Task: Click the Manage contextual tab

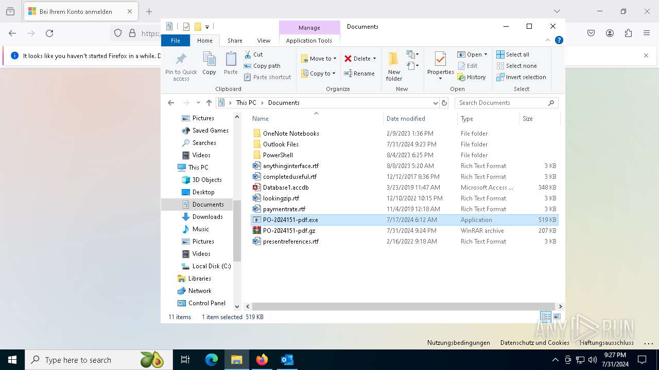Action: pos(309,28)
